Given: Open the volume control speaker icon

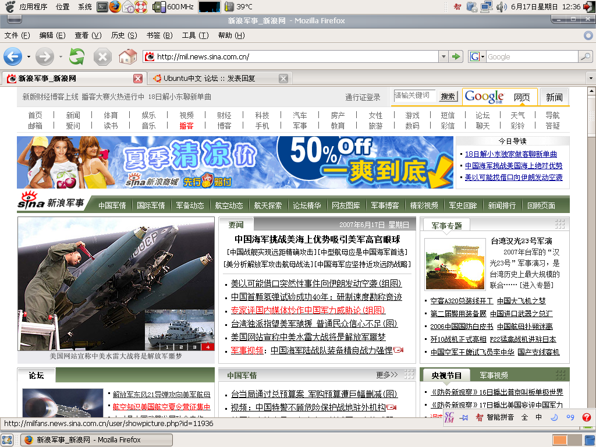Looking at the screenshot, I should point(501,7).
